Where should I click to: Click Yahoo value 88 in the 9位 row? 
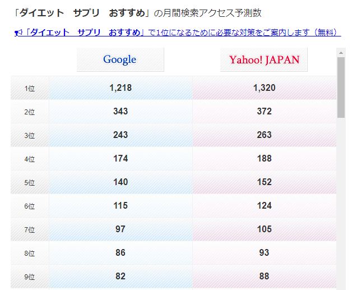265,276
